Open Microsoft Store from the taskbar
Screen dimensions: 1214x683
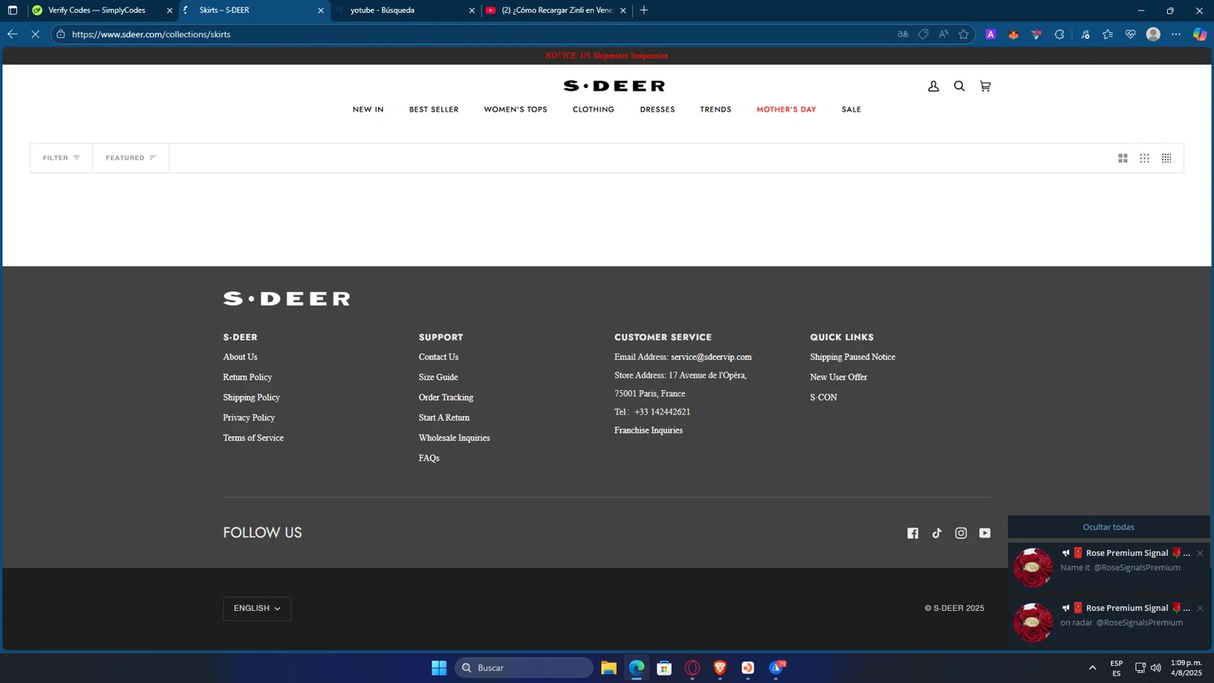coord(664,668)
